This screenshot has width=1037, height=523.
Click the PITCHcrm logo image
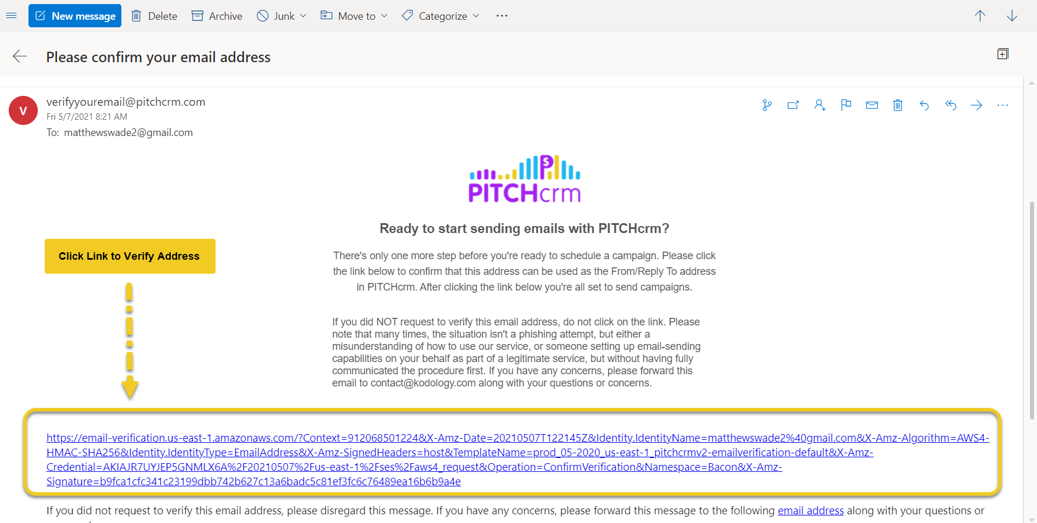(525, 179)
